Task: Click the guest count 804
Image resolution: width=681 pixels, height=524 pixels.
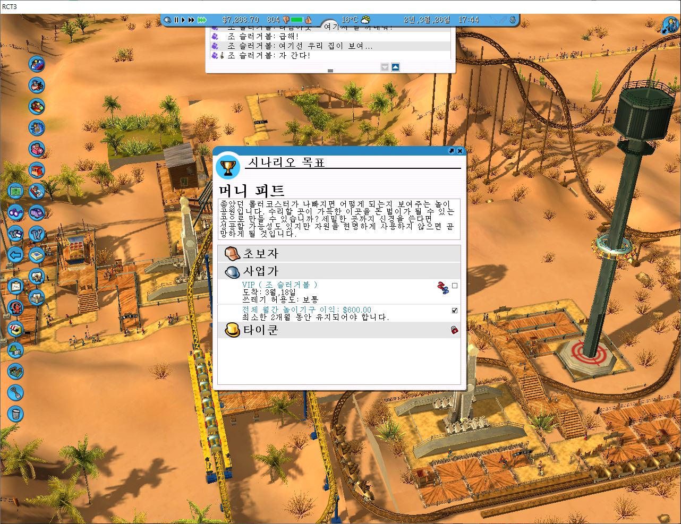Action: (x=273, y=20)
